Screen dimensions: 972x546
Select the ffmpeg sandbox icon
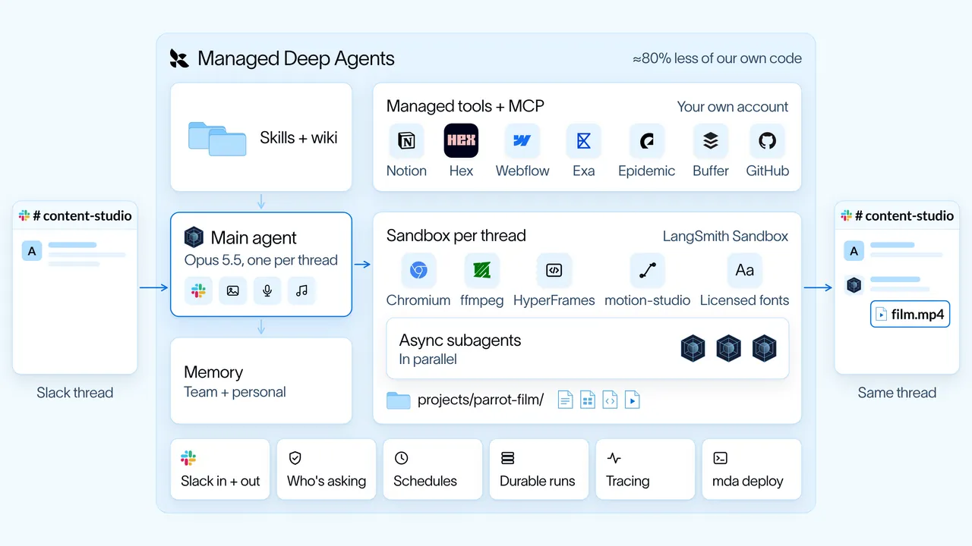click(x=481, y=271)
